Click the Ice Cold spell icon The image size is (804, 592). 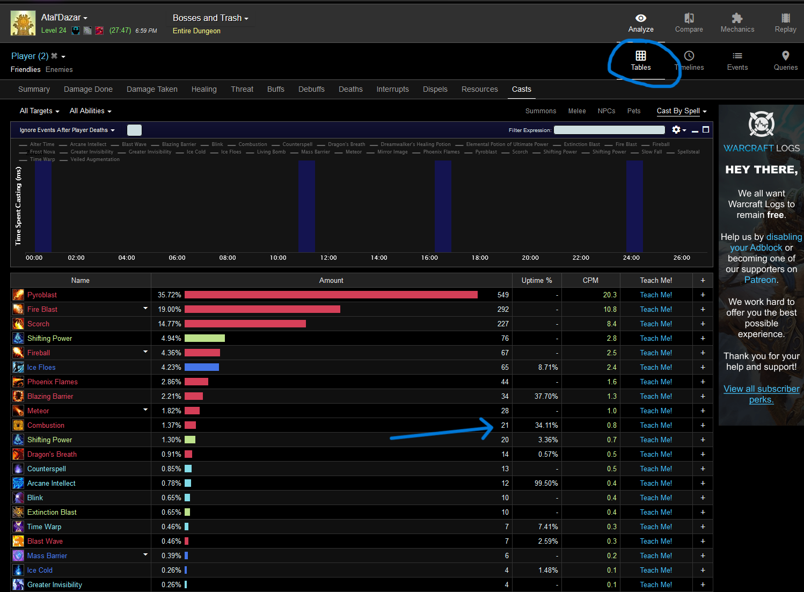coord(18,570)
